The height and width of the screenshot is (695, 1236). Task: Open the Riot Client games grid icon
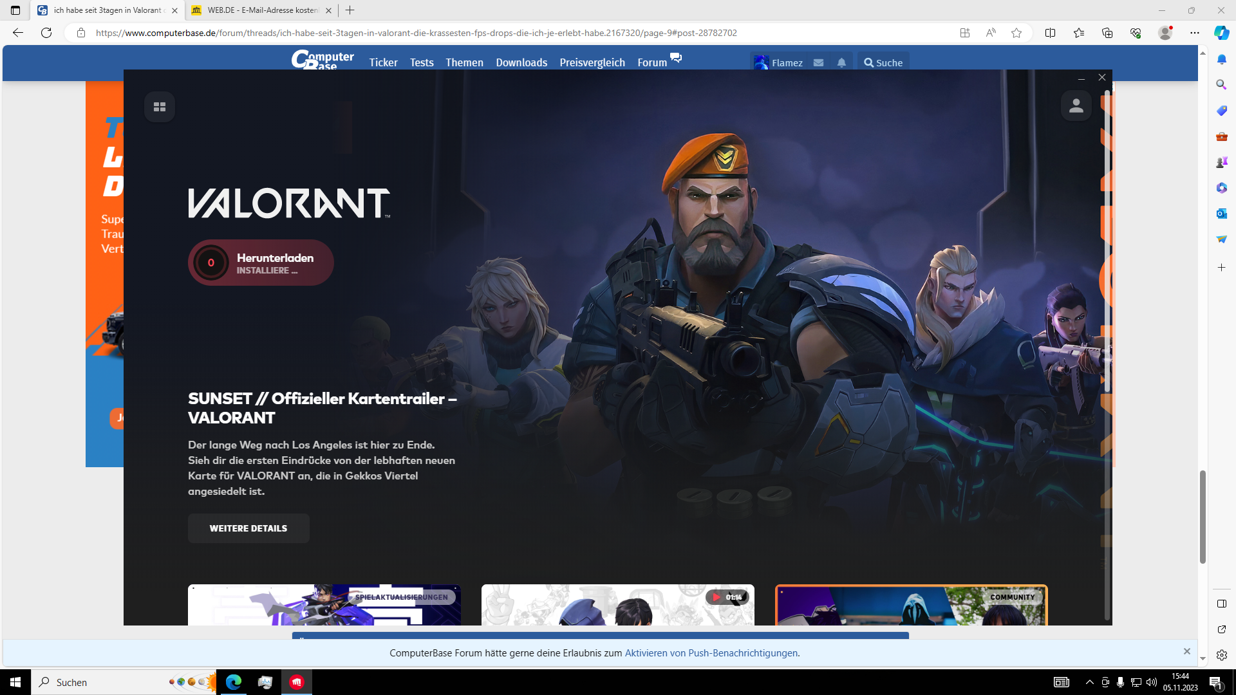160,107
